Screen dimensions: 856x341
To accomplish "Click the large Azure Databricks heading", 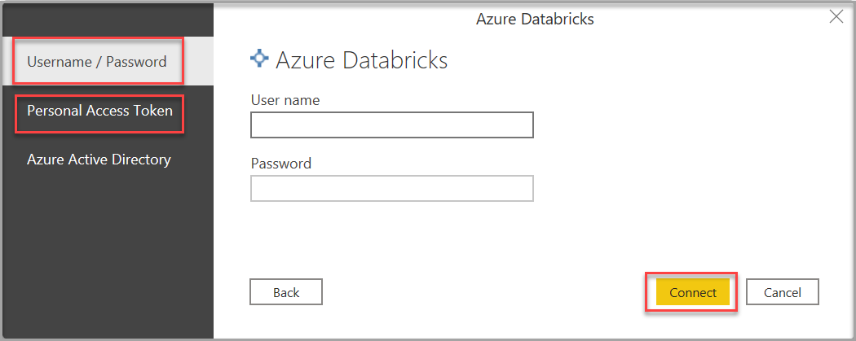I will pyautogui.click(x=361, y=59).
